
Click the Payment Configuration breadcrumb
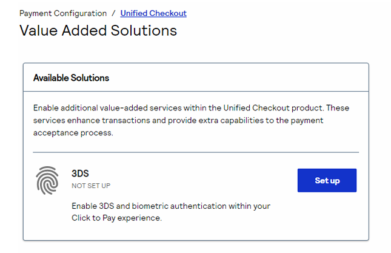63,13
